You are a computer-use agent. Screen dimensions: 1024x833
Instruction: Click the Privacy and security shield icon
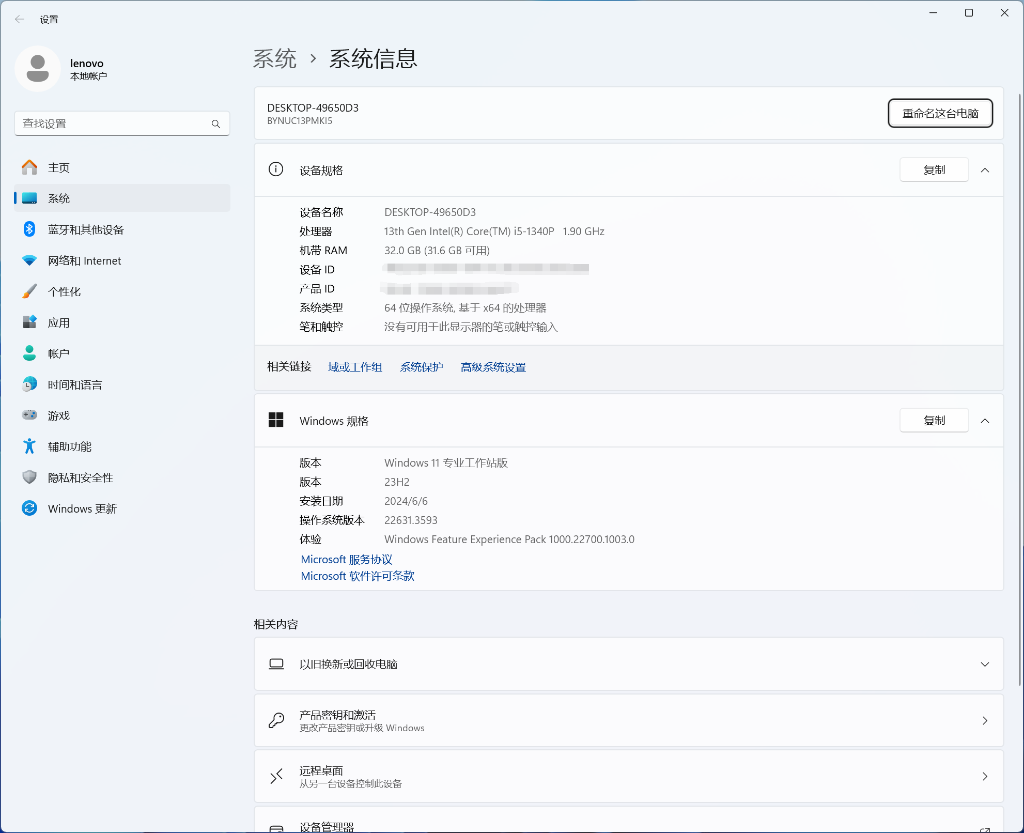click(29, 477)
